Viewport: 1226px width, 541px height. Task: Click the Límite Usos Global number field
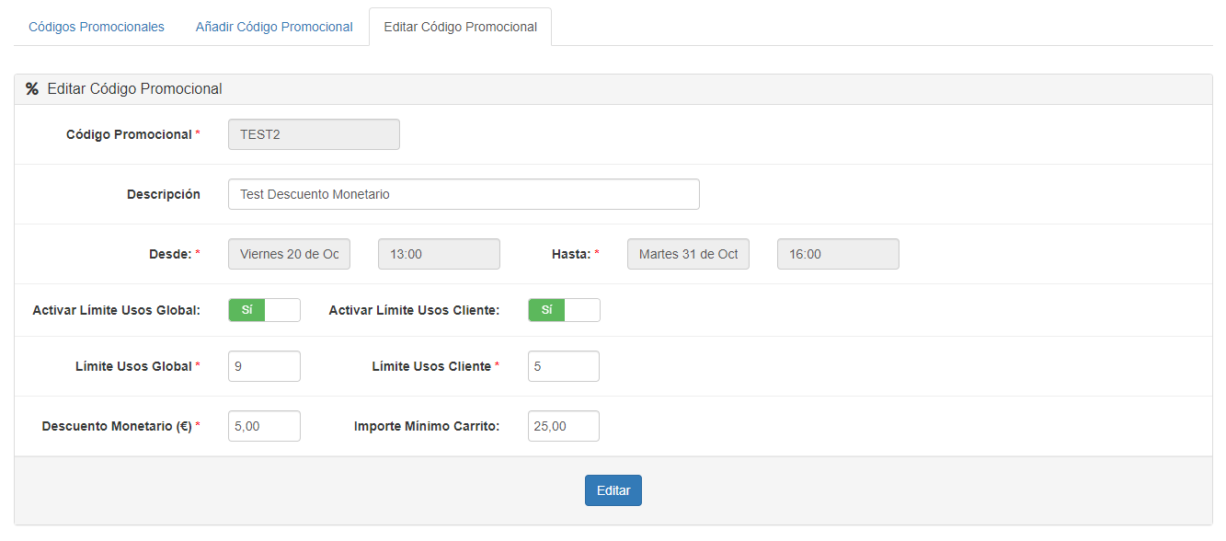264,366
